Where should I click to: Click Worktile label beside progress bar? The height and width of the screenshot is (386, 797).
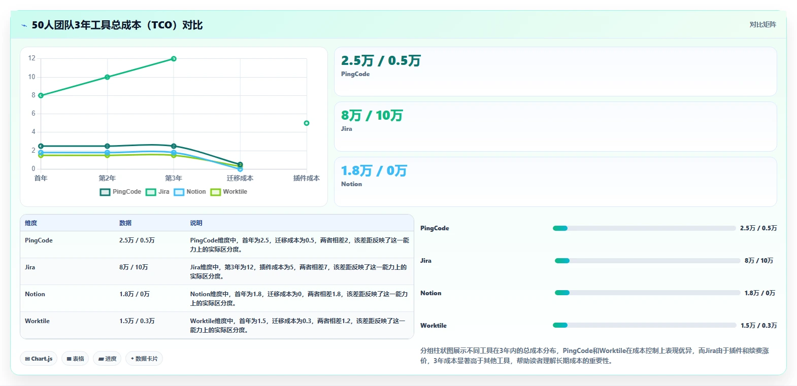tap(434, 326)
